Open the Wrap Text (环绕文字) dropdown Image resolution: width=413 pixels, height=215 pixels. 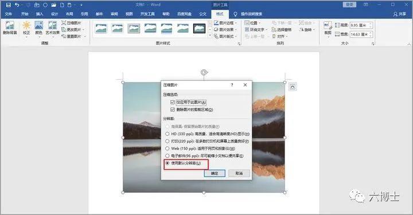point(256,29)
